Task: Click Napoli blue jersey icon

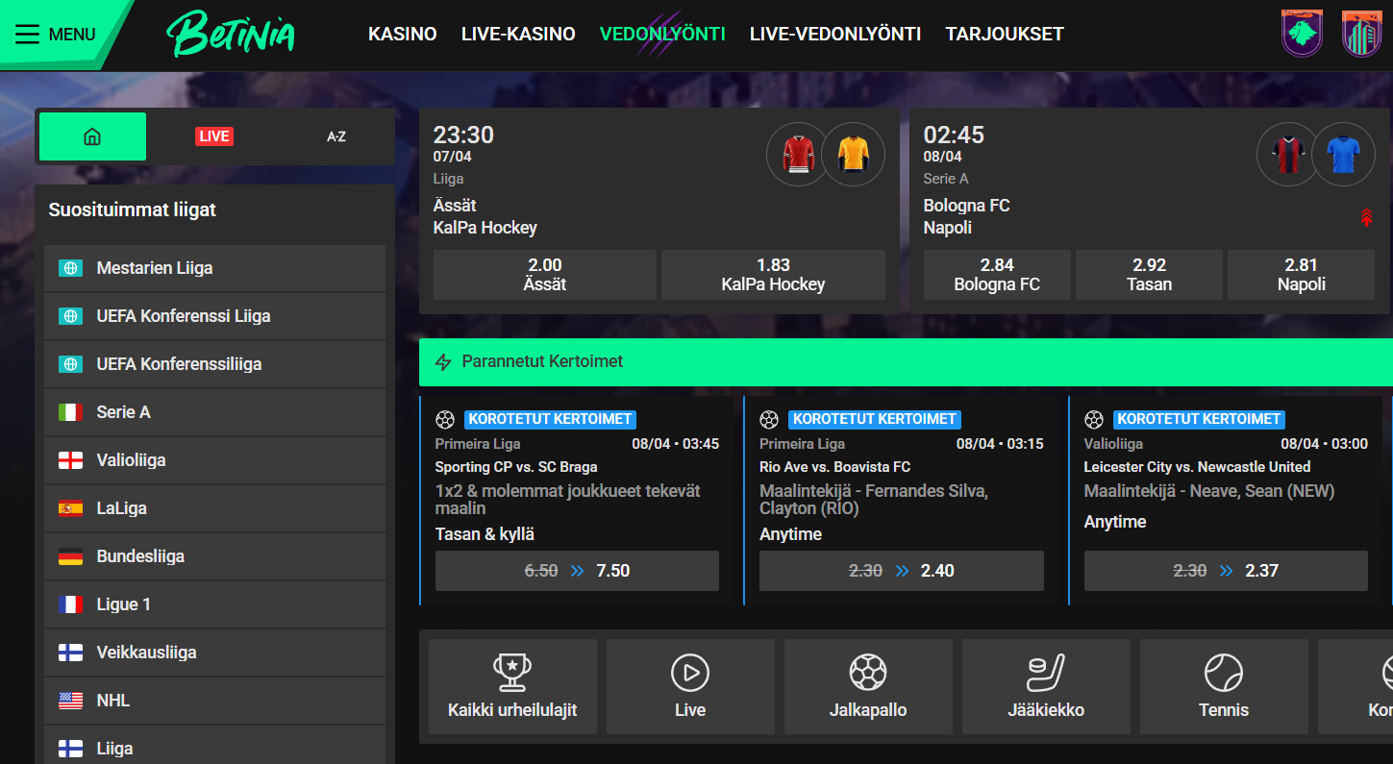Action: [x=1343, y=154]
